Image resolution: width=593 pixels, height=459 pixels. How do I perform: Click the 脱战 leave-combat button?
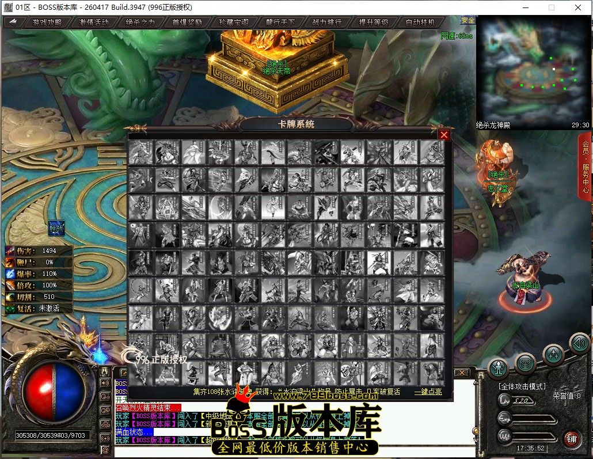click(56, 228)
